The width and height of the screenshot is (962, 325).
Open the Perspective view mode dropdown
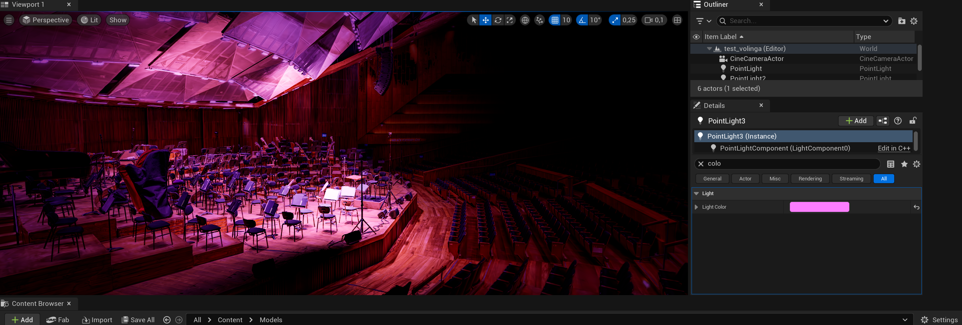click(x=46, y=20)
